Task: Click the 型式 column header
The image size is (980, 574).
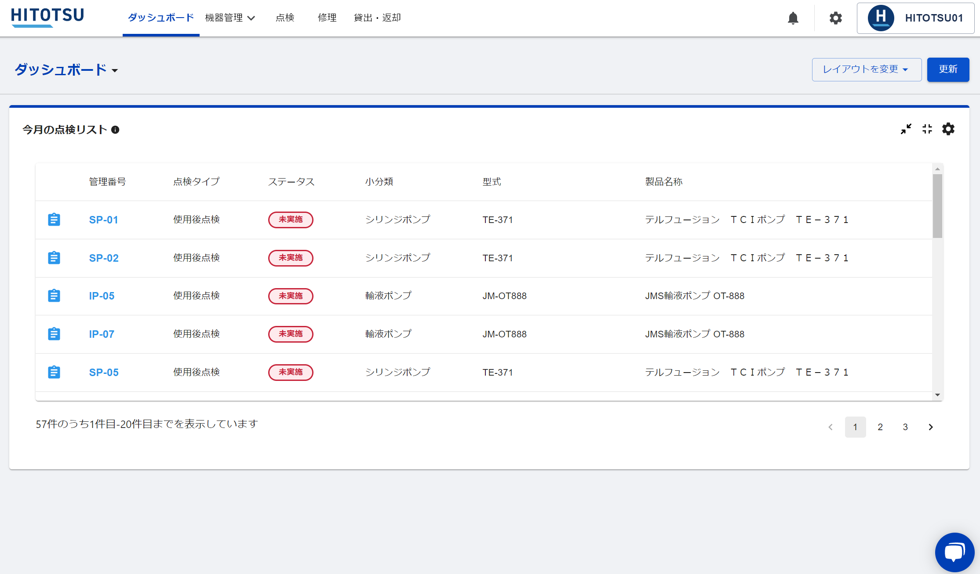Action: coord(492,182)
